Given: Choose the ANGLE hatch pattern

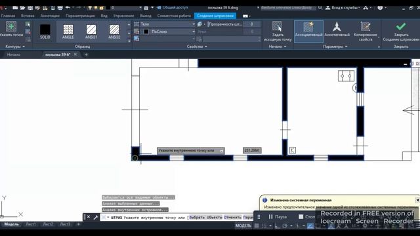Looking at the screenshot, I should 68,31.
